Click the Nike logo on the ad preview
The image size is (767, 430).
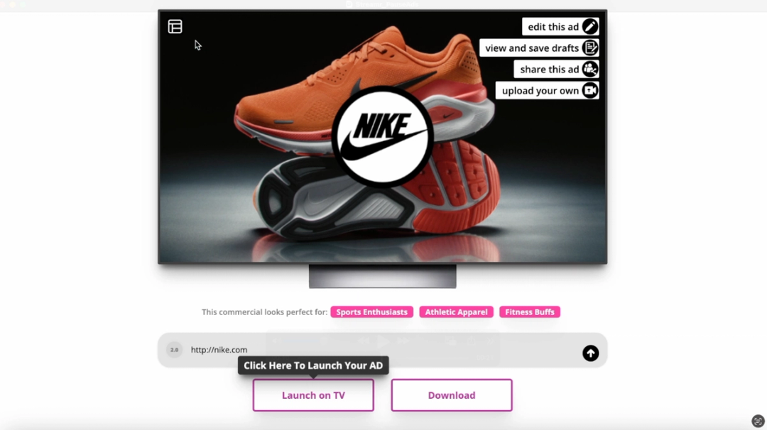382,137
